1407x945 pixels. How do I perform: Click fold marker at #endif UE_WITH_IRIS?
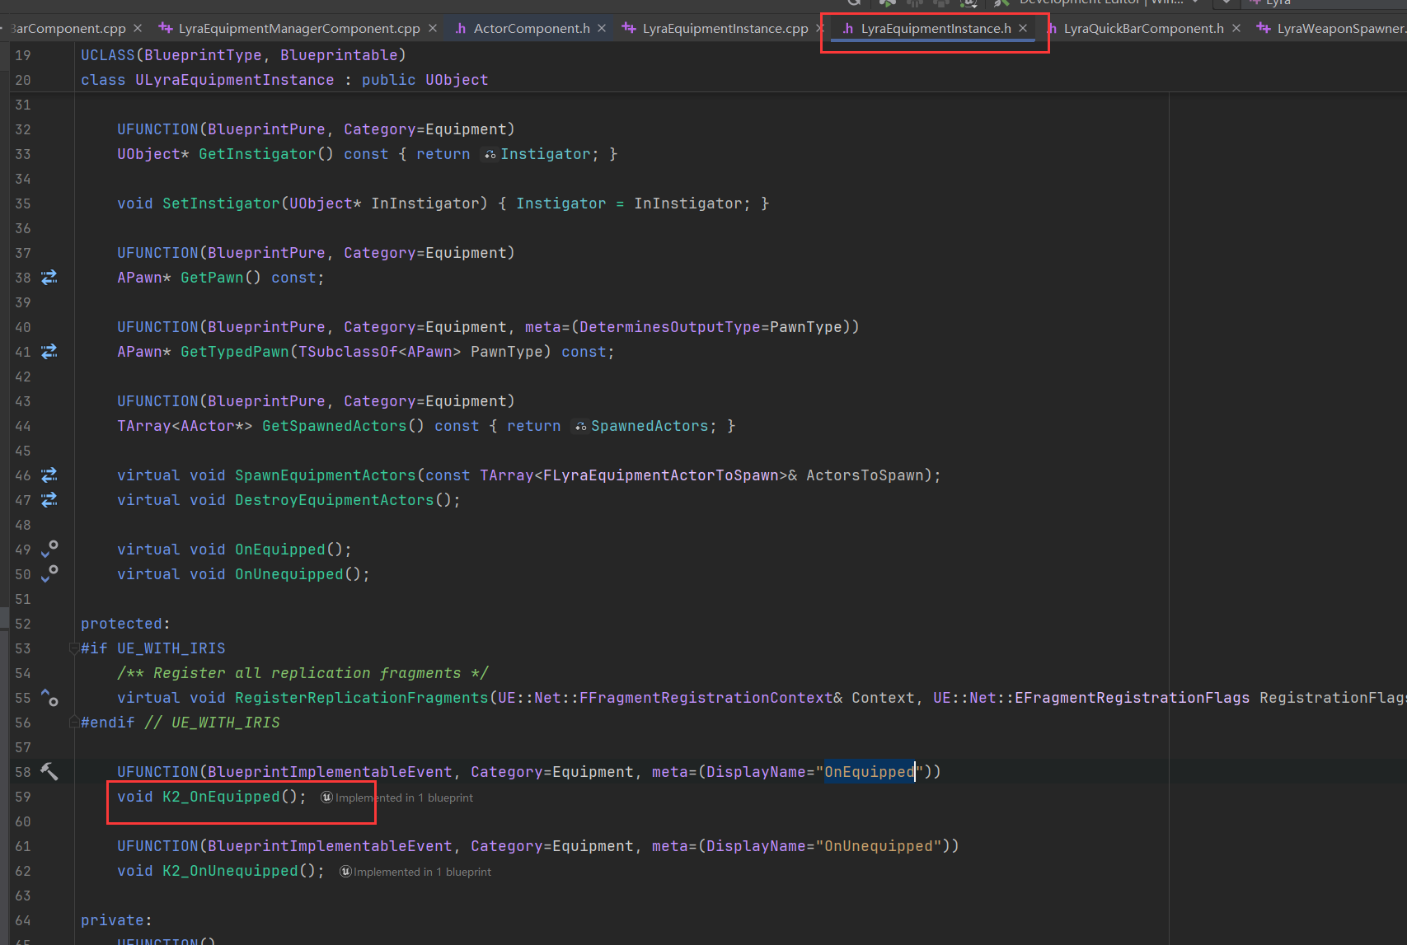click(x=74, y=723)
